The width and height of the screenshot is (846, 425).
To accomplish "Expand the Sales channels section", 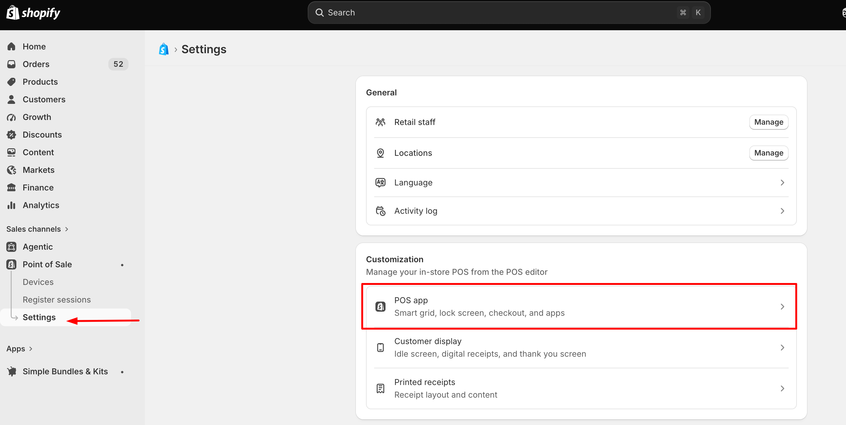I will [x=37, y=229].
